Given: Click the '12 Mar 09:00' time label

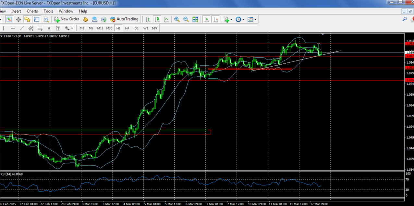Looking at the screenshot, I should pyautogui.click(x=319, y=204).
